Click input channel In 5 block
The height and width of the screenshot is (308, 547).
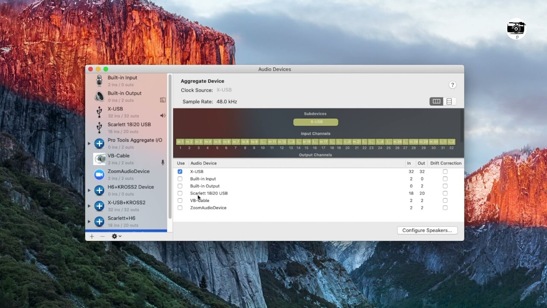coord(217,142)
